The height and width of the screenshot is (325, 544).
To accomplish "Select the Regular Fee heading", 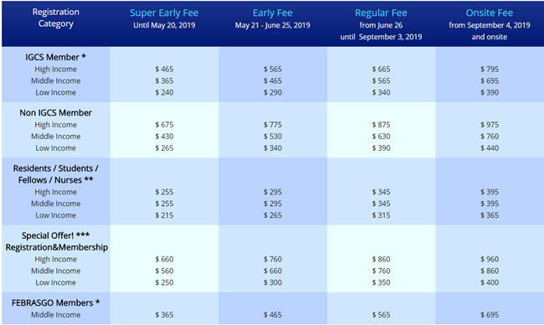I will [381, 13].
